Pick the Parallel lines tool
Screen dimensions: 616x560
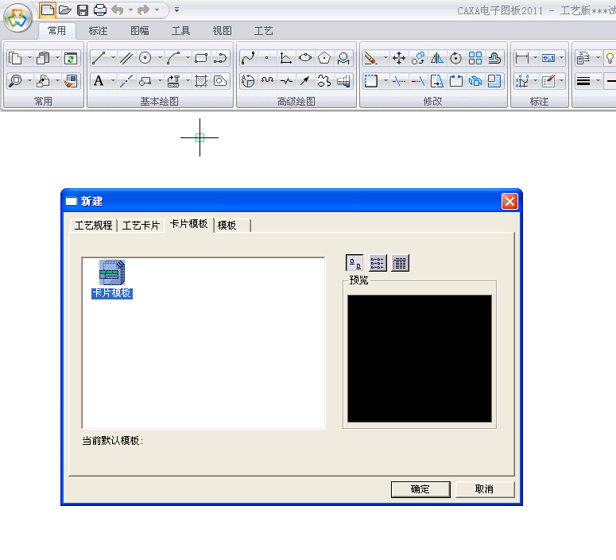125,58
